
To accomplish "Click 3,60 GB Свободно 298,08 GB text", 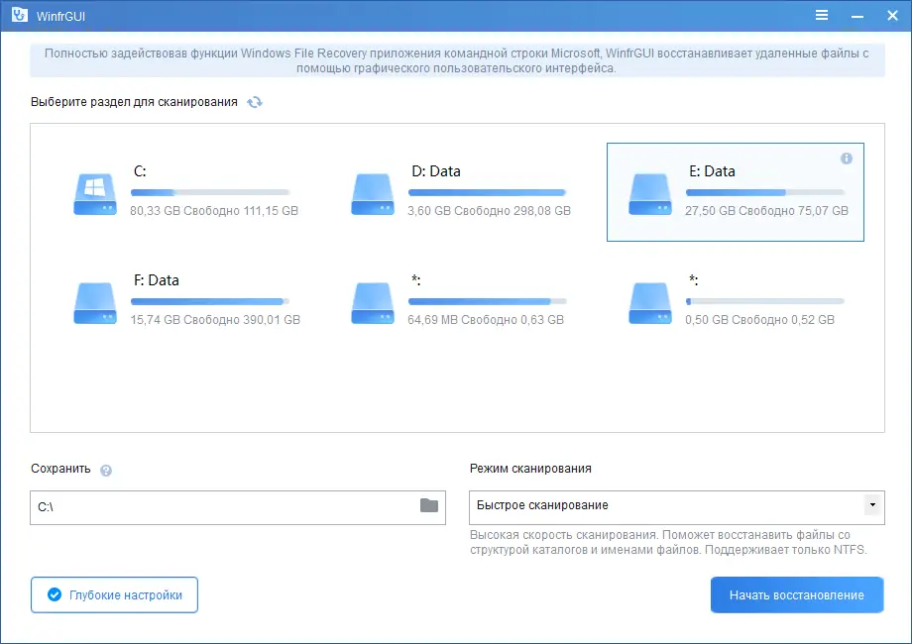I will point(489,211).
